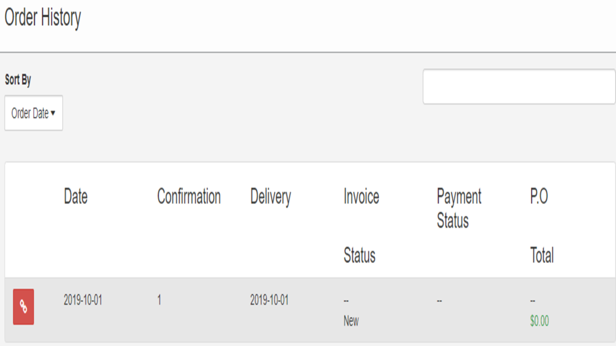The image size is (616, 346).
Task: Click the red link icon button
Action: 23,307
